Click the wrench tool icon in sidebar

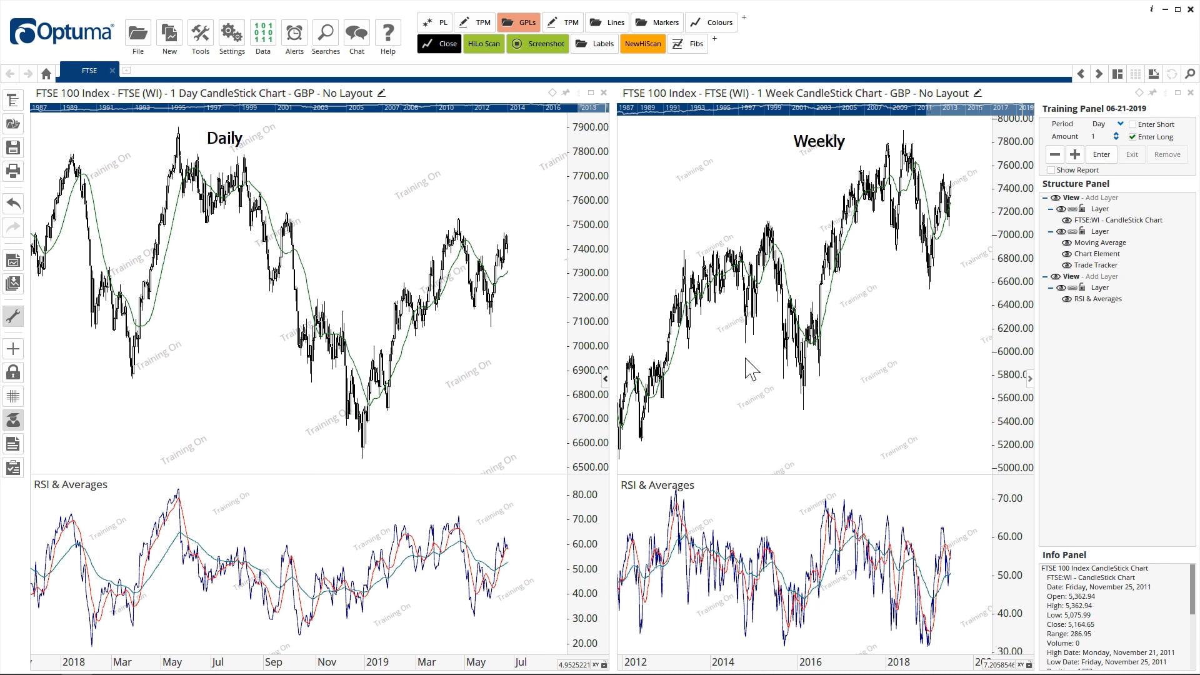point(13,316)
